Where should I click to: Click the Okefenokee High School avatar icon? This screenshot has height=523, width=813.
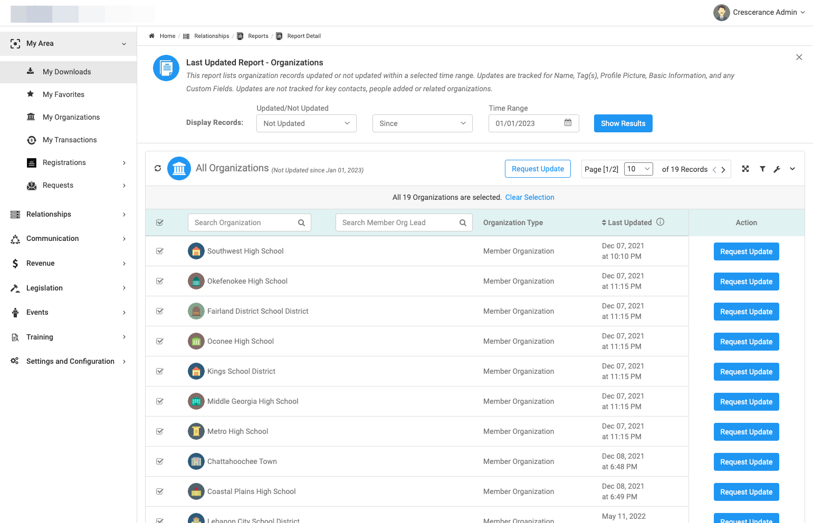tap(196, 281)
